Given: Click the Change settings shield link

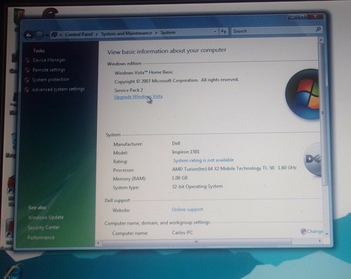Looking at the screenshot, I should pyautogui.click(x=312, y=231).
